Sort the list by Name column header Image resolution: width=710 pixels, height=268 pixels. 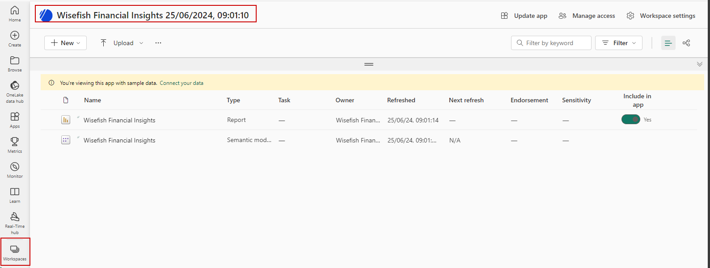(x=93, y=100)
